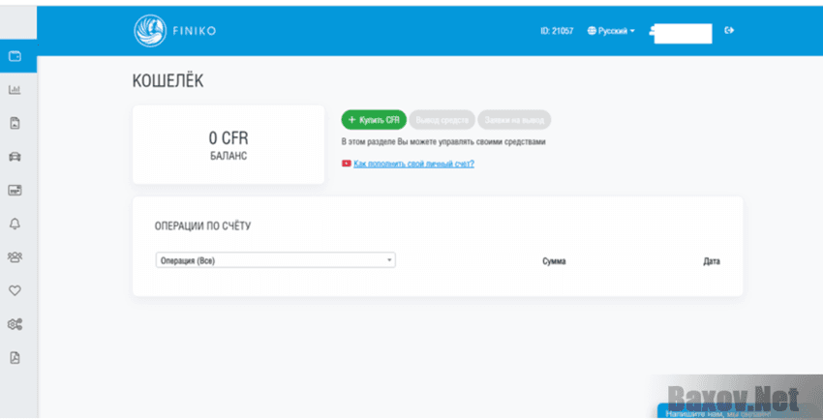
Task: Open the Операция (Все) filter dropdown
Action: [275, 260]
